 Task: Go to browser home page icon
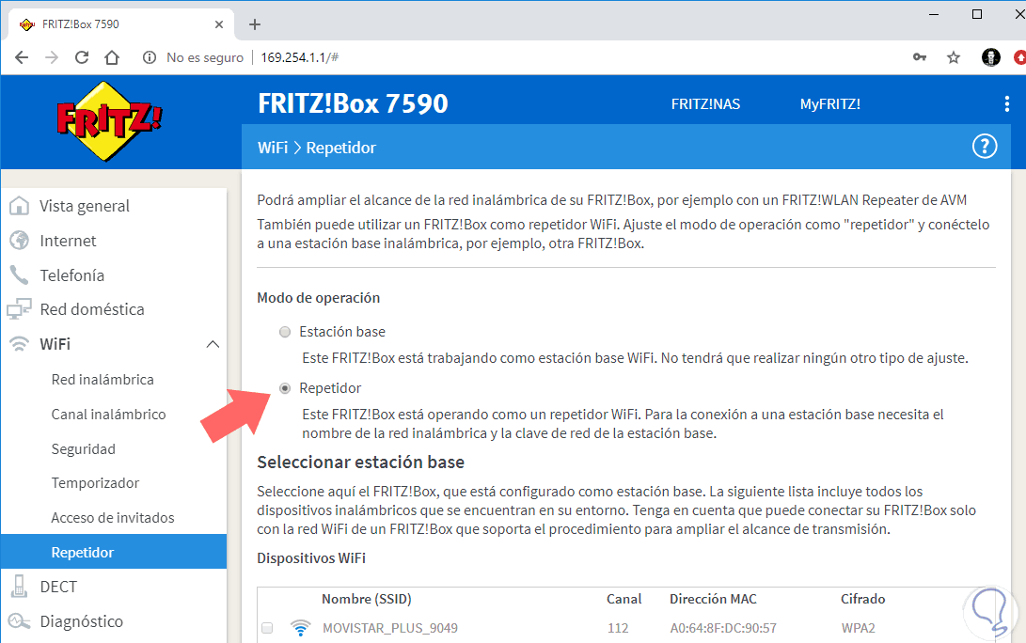(112, 57)
